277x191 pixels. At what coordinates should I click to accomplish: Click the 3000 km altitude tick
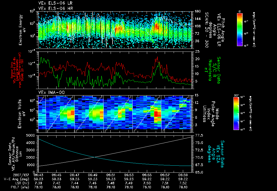coord(30,150)
